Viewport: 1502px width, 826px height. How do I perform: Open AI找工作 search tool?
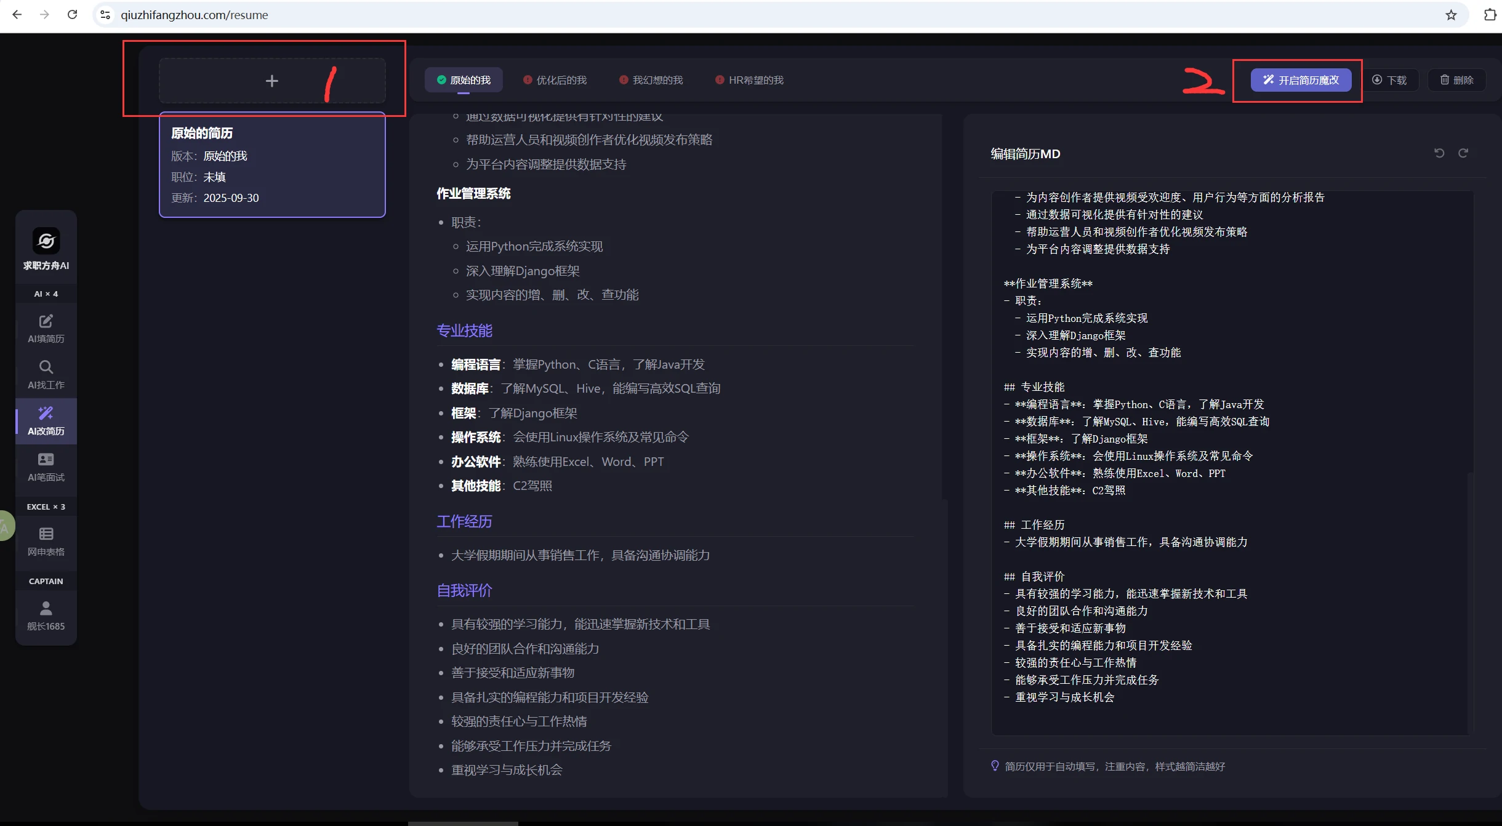[x=46, y=375]
